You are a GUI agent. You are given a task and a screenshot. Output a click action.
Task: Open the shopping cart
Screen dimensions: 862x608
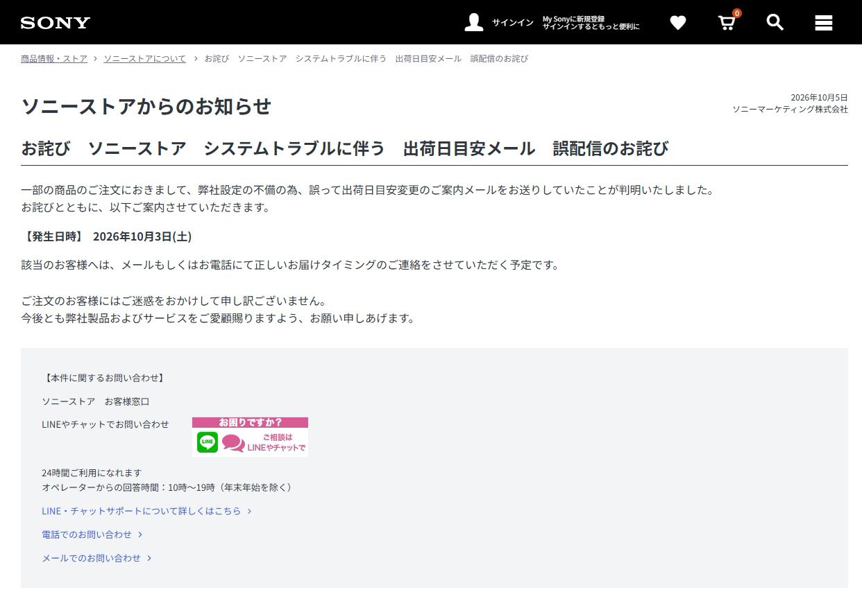click(727, 22)
